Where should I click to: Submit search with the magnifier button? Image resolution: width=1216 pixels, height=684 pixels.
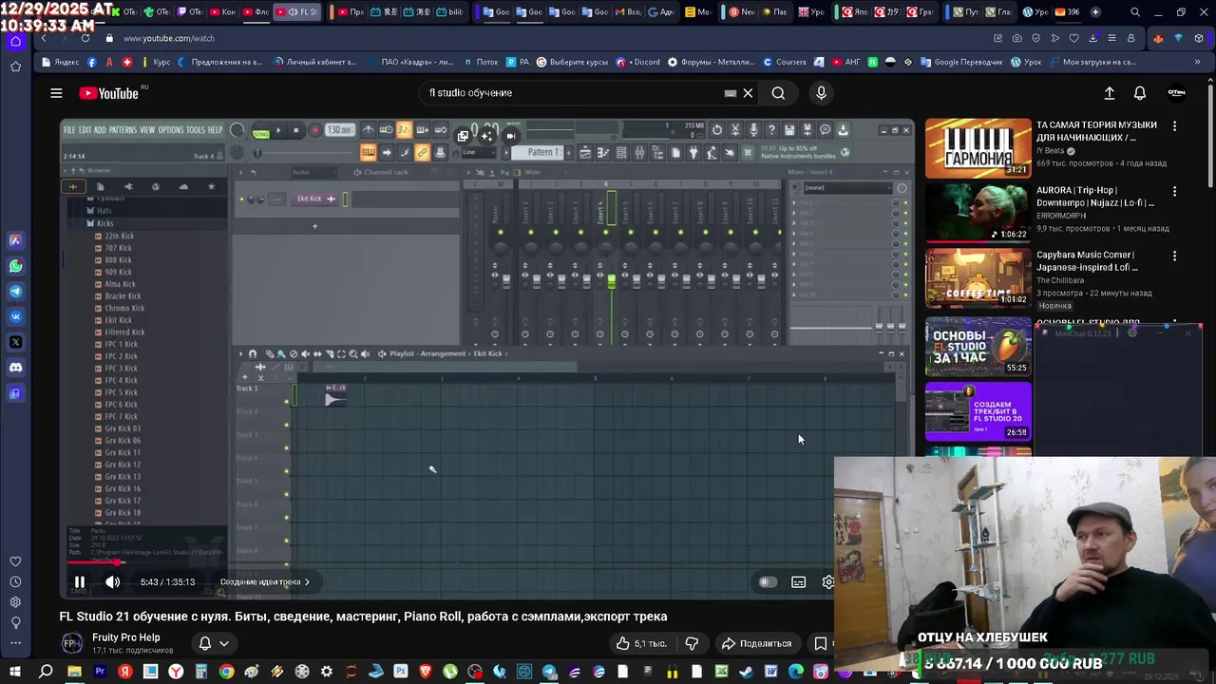(x=778, y=93)
